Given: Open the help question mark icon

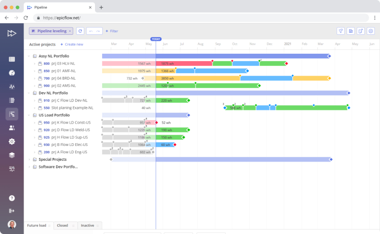Looking at the screenshot, I should pyautogui.click(x=12, y=198).
